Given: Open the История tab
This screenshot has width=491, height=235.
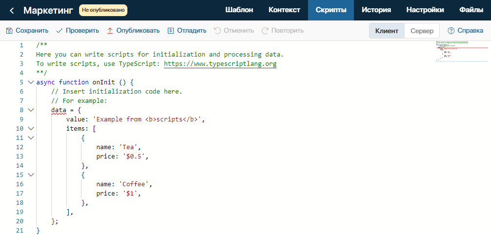Looking at the screenshot, I should [376, 10].
